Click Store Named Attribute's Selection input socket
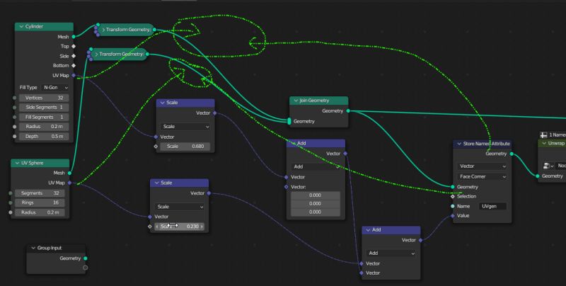Image resolution: width=566 pixels, height=286 pixels. (453, 196)
